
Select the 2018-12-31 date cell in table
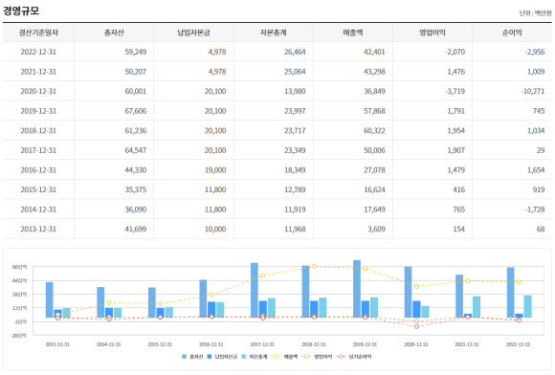pos(38,130)
